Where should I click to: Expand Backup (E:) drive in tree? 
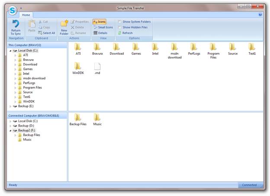(x=10, y=106)
